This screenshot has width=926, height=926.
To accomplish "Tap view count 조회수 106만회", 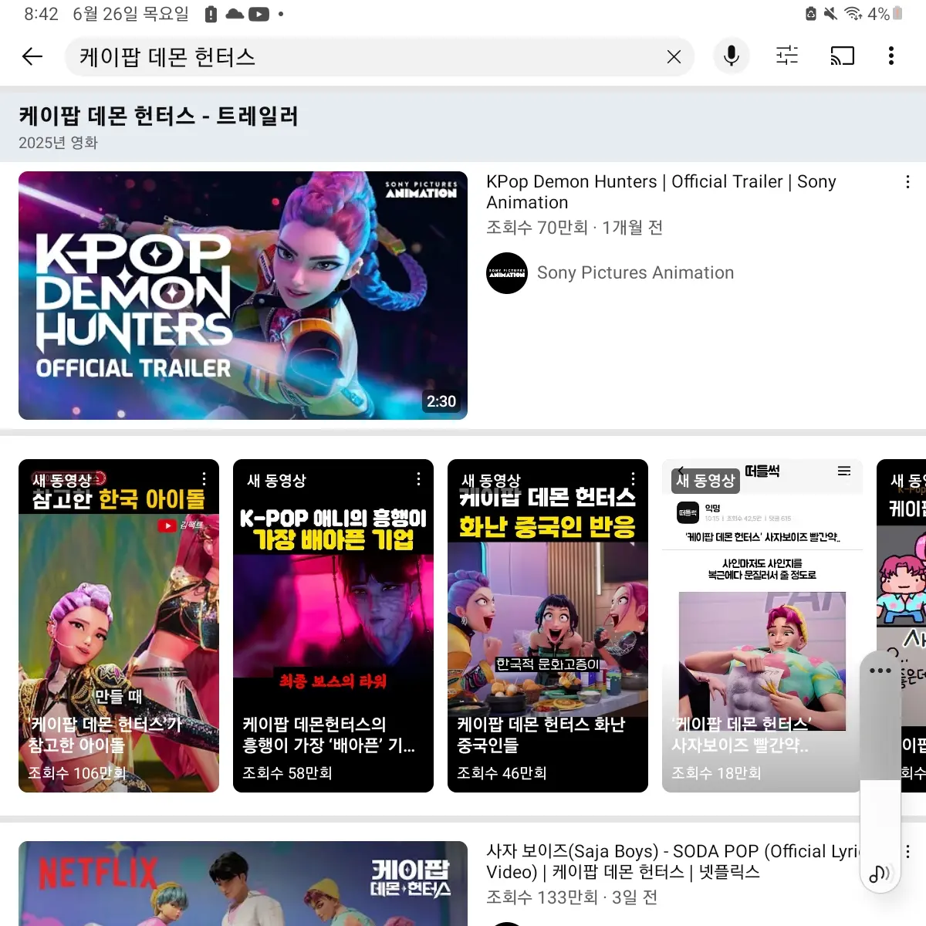I will coord(76,773).
